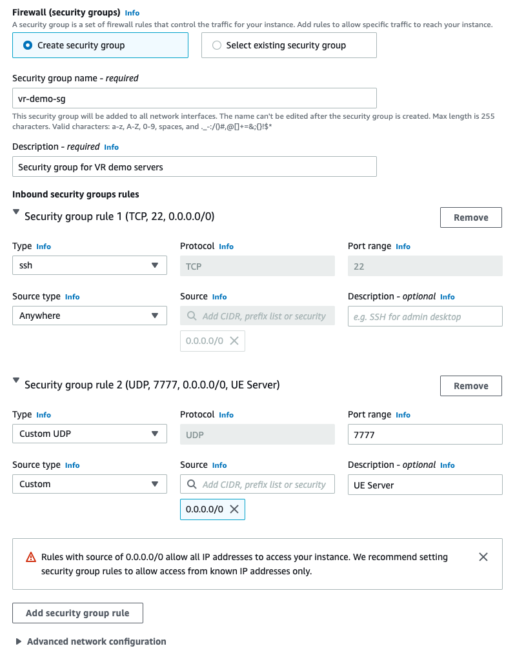Remove 0.0.0.0/0 chip from rule 2 source
The image size is (515, 664).
[x=234, y=509]
